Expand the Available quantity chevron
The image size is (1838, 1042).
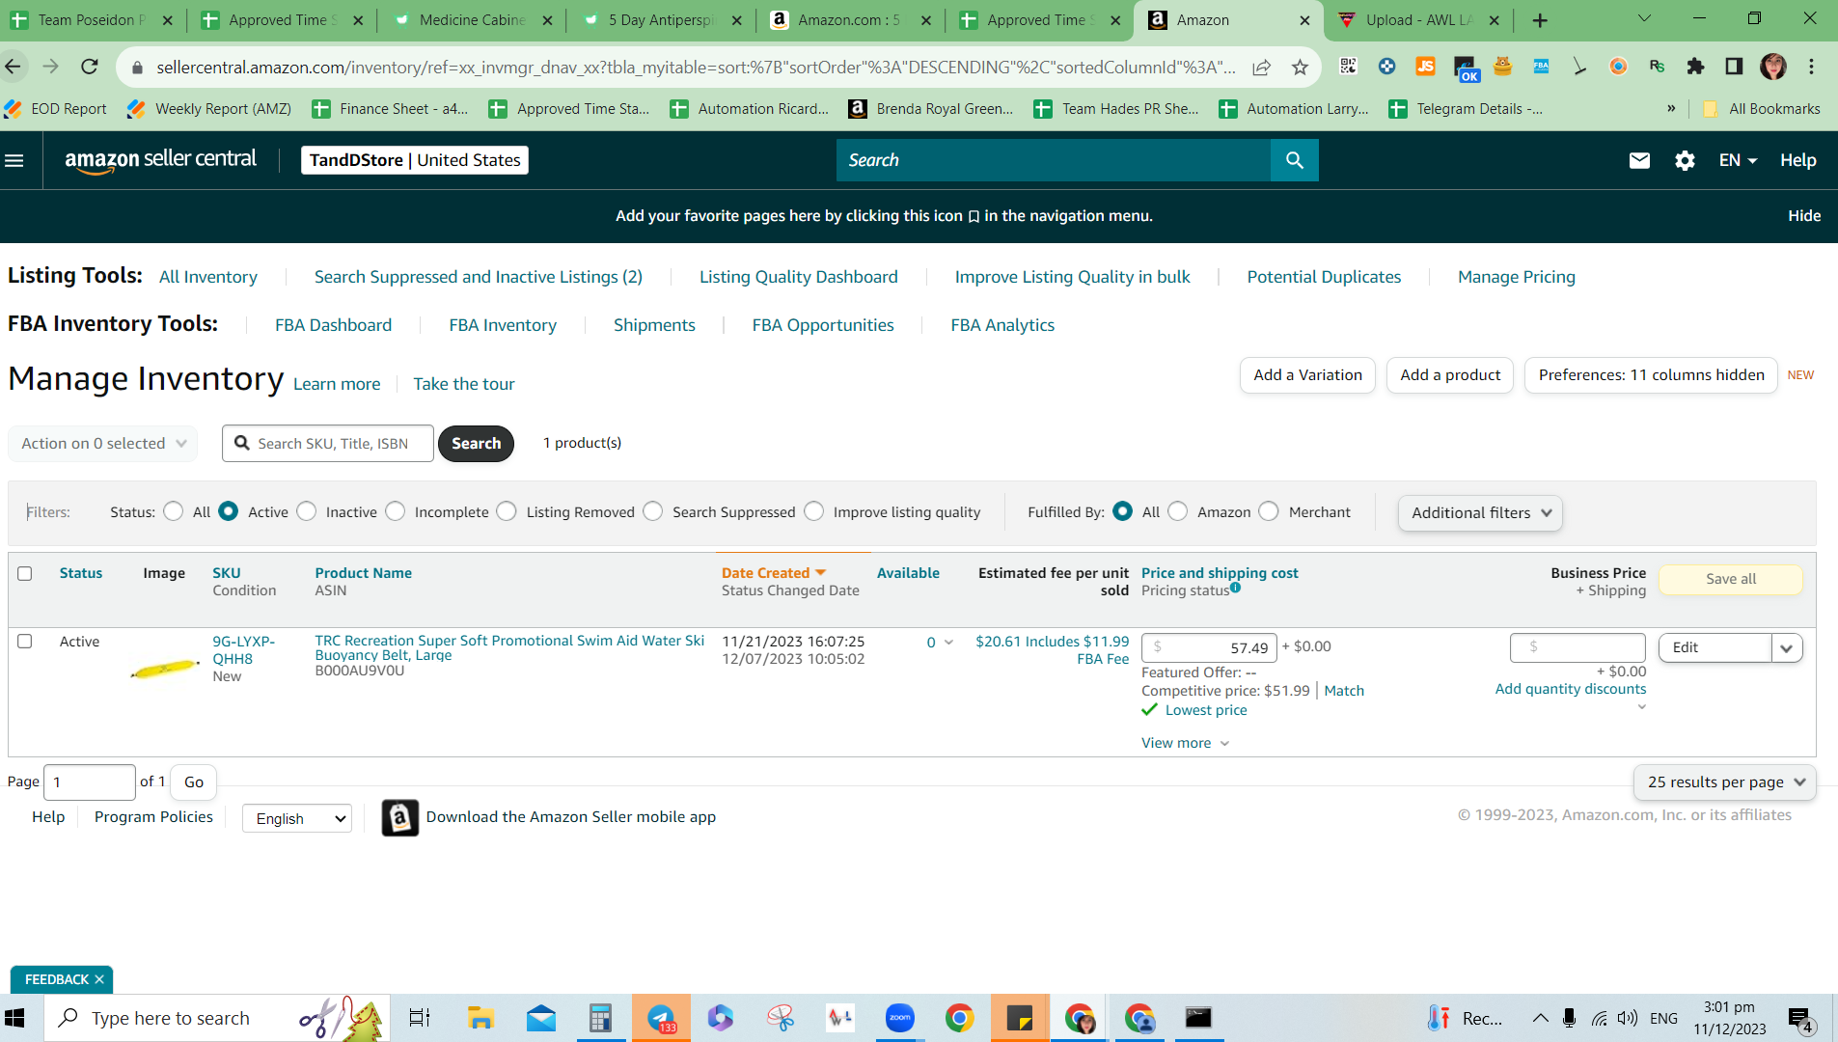coord(948,643)
